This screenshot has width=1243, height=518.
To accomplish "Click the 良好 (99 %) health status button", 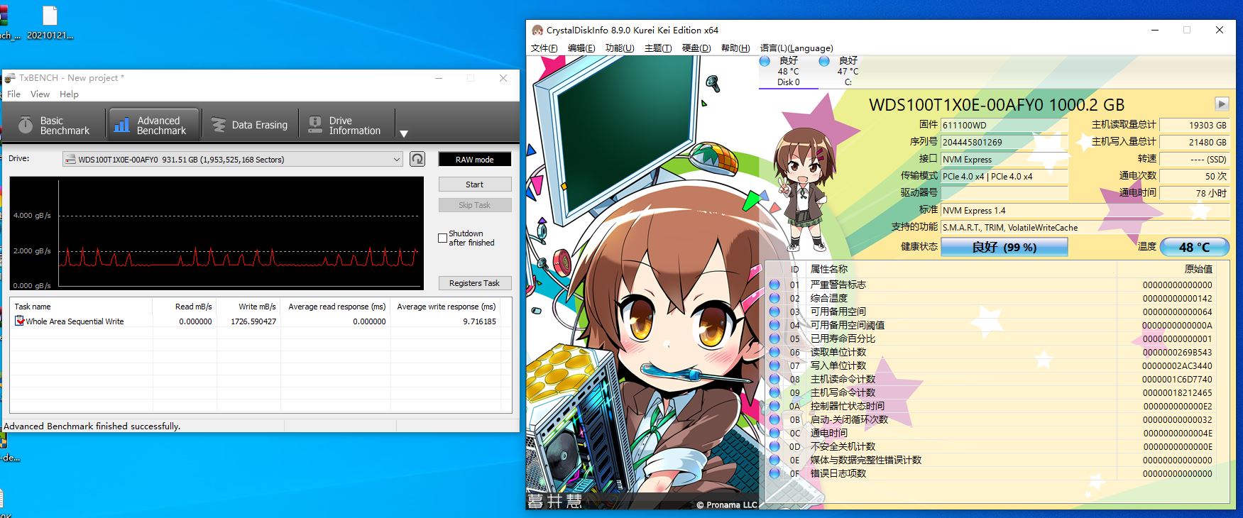I will tap(1004, 247).
